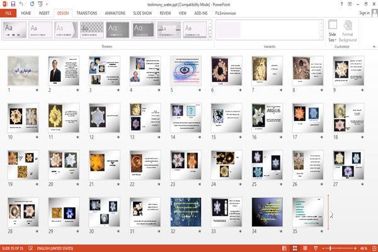Switch to Normal view icon
The image size is (378, 252).
tap(285, 248)
